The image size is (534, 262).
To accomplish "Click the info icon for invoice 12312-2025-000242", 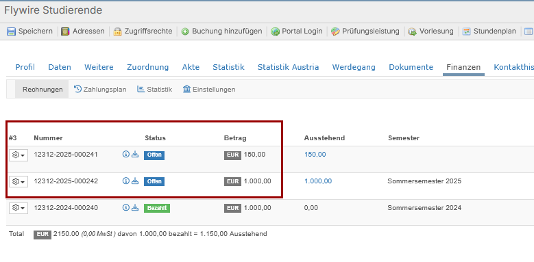I will 126,181.
